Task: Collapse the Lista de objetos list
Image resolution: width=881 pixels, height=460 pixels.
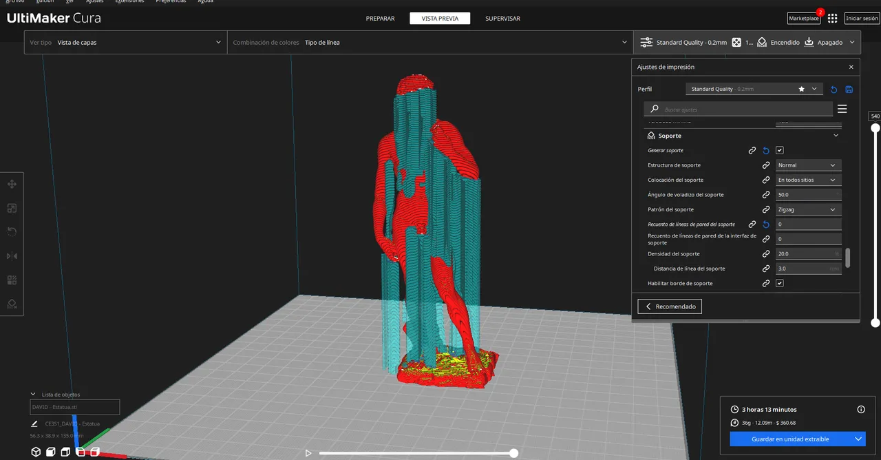Action: (x=33, y=395)
